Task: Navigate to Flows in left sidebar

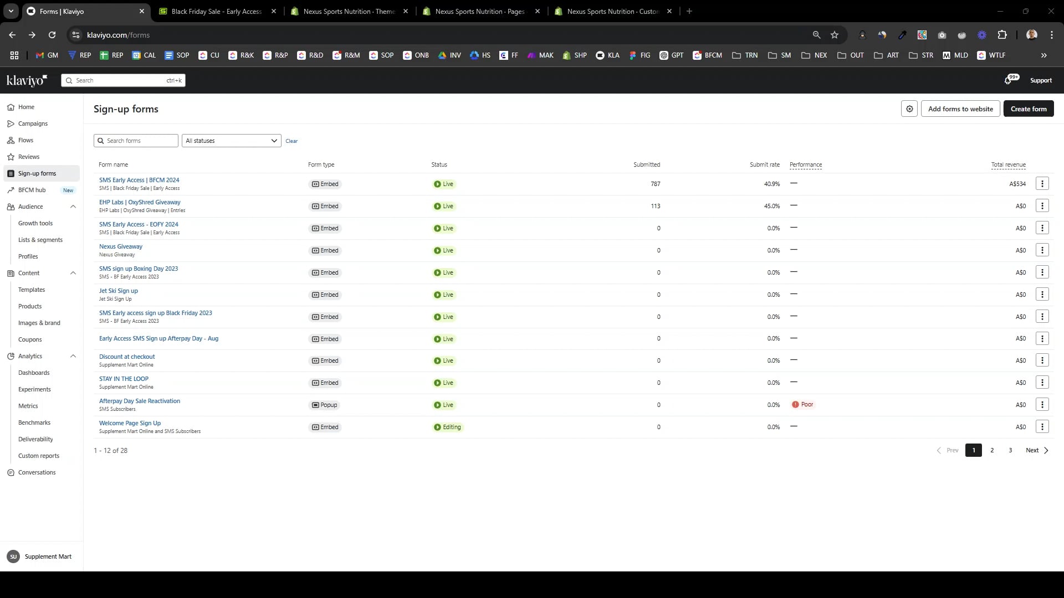Action: [x=25, y=140]
